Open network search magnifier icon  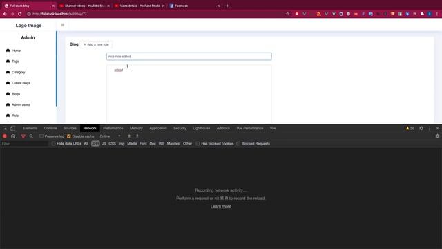click(31, 136)
